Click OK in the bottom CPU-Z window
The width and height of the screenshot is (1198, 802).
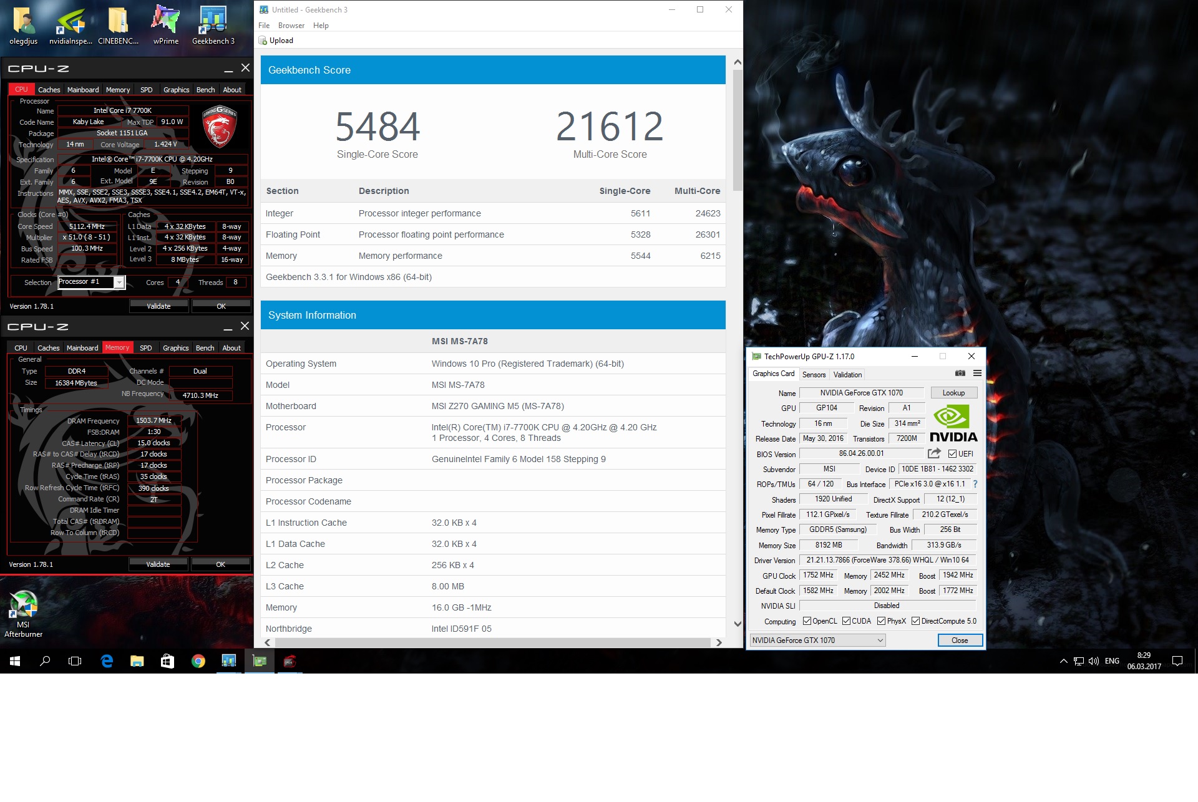(220, 564)
